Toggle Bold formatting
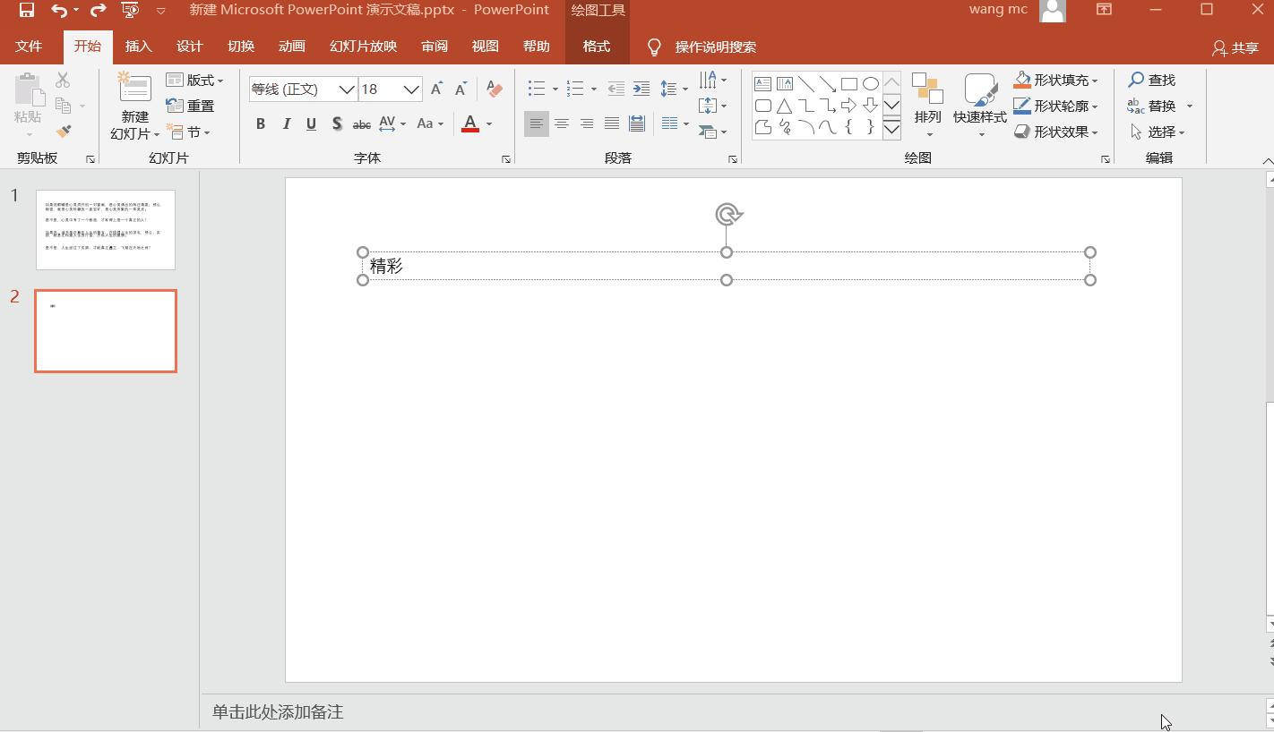 (x=261, y=124)
